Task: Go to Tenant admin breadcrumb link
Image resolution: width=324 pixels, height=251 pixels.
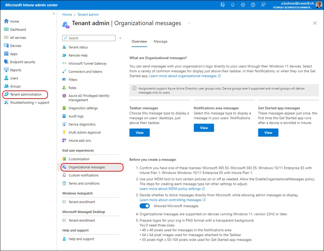Action: pyautogui.click(x=88, y=15)
